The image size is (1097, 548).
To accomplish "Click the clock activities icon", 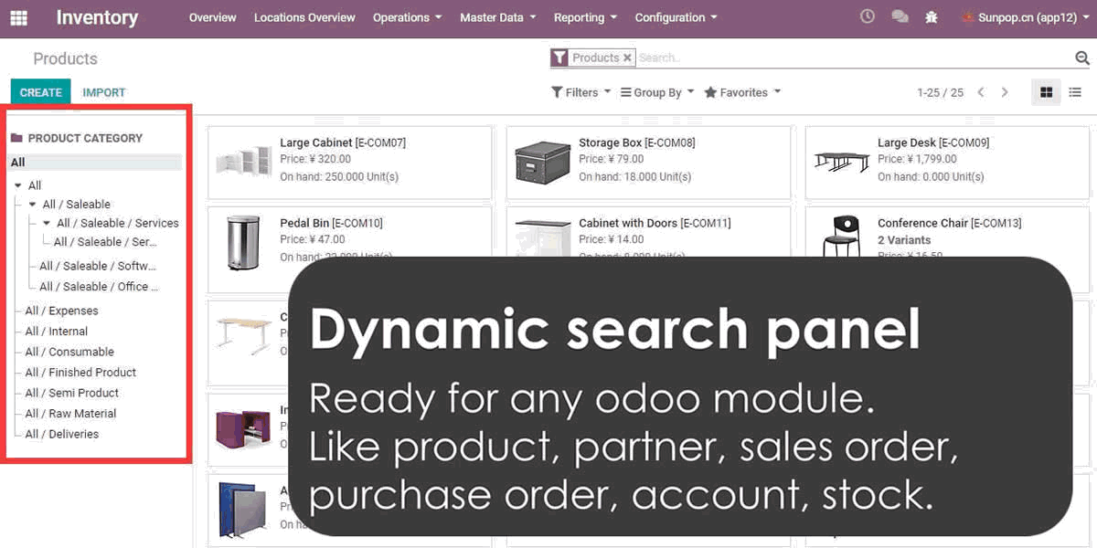I will tap(868, 17).
